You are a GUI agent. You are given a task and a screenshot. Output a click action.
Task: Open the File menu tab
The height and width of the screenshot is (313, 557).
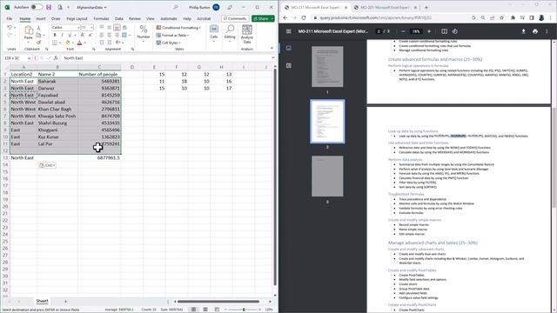10,18
